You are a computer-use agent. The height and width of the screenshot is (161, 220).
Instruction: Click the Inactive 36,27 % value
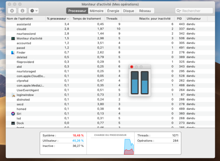click(78, 146)
